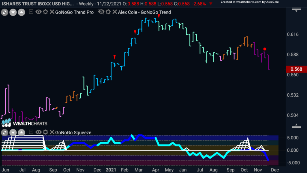Image resolution: width=307 pixels, height=173 pixels.
Task: Click the Alex Cole - GoNoGo Trend indicator name
Action: (x=145, y=12)
